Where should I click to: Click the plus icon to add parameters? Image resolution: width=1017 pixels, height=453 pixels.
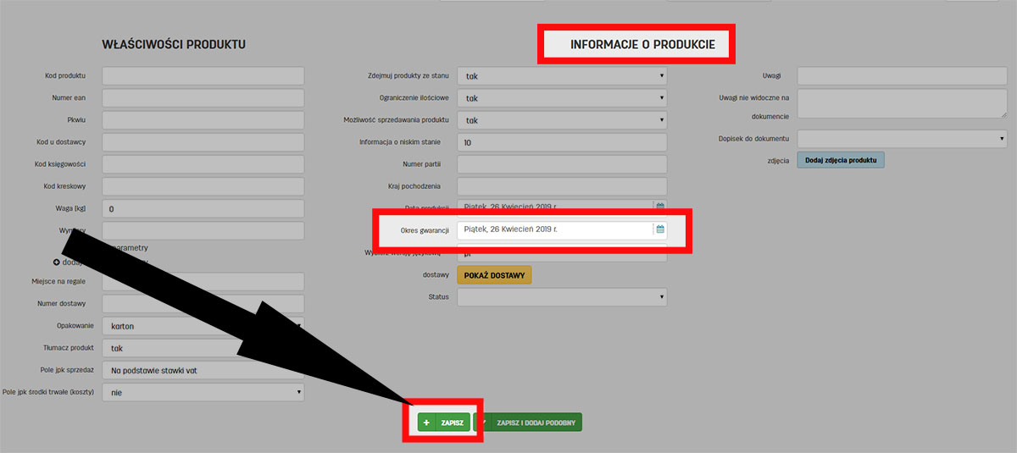(x=57, y=262)
